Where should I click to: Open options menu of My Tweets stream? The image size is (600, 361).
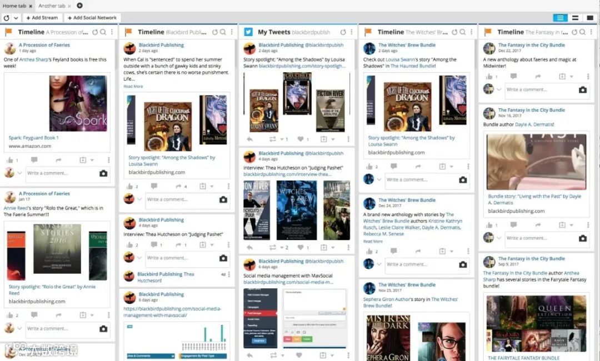351,32
